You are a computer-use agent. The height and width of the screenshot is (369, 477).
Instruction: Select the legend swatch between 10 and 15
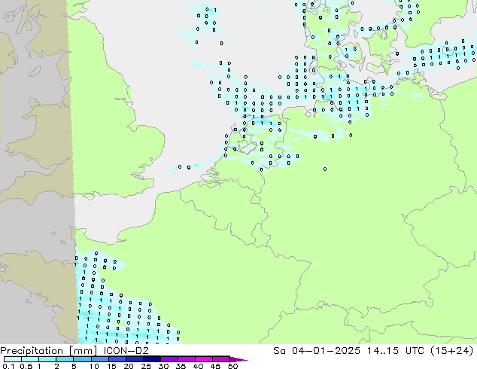pos(100,359)
